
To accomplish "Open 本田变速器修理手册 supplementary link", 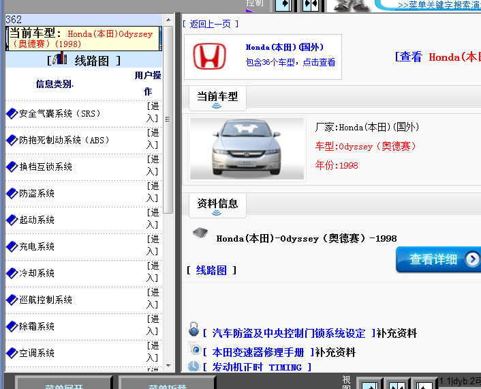I will coord(258,352).
